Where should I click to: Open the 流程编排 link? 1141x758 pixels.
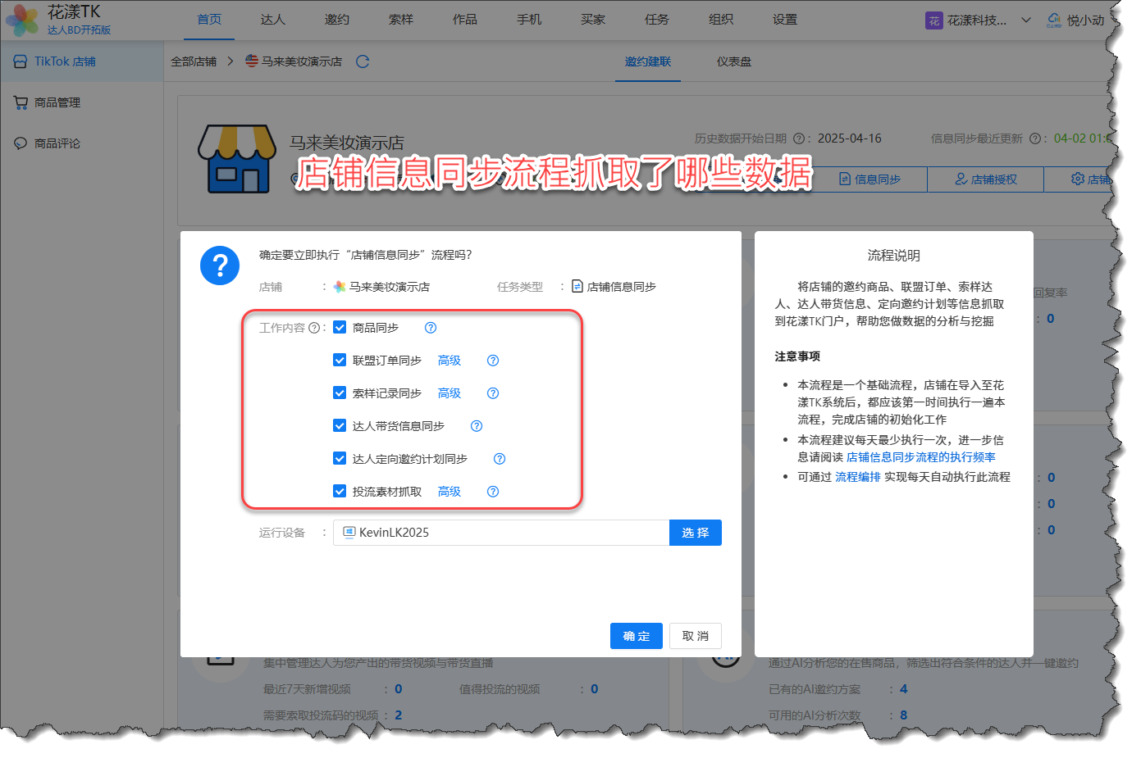tap(857, 477)
